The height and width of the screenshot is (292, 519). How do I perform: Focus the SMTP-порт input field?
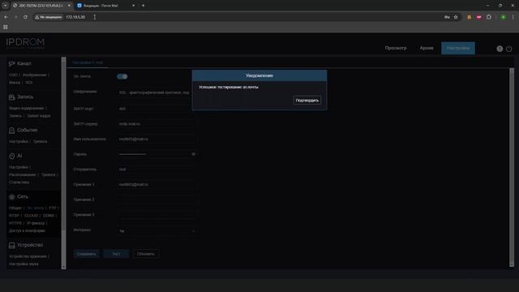click(x=157, y=109)
